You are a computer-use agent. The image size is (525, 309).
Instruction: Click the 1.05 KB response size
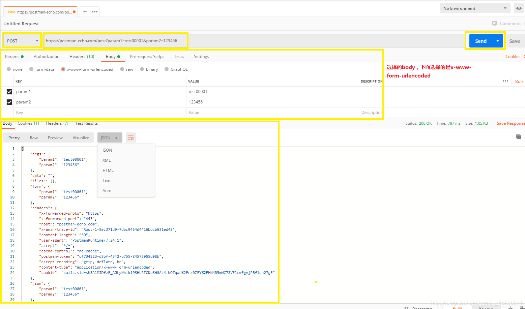(x=481, y=123)
